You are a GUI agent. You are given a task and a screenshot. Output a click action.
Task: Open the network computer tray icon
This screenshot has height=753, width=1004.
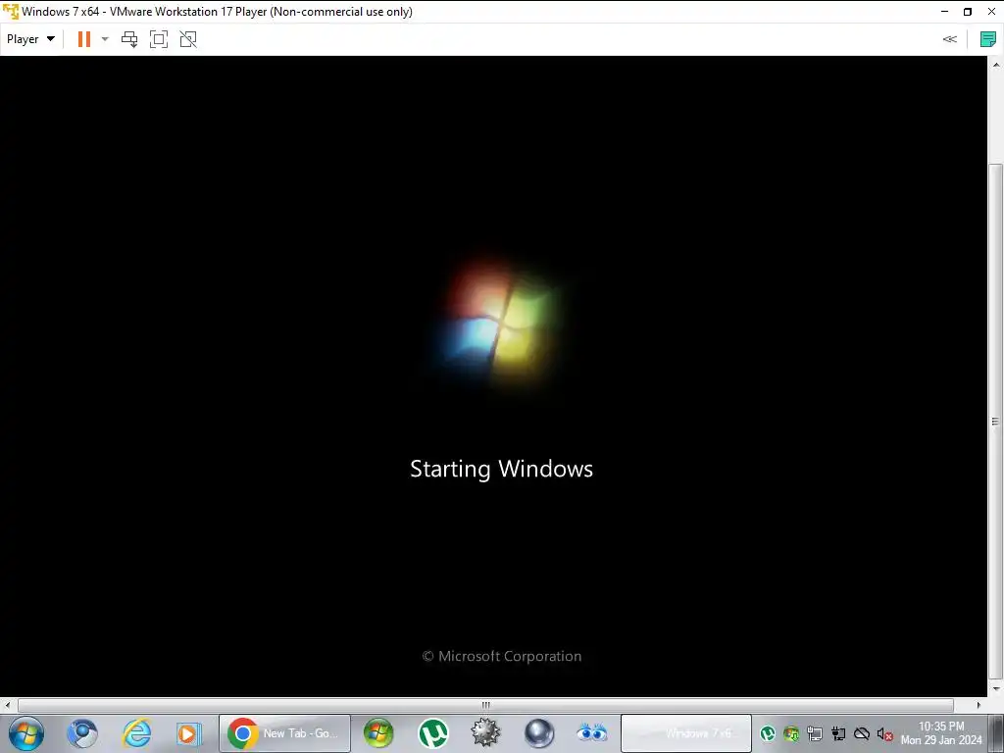tap(815, 733)
